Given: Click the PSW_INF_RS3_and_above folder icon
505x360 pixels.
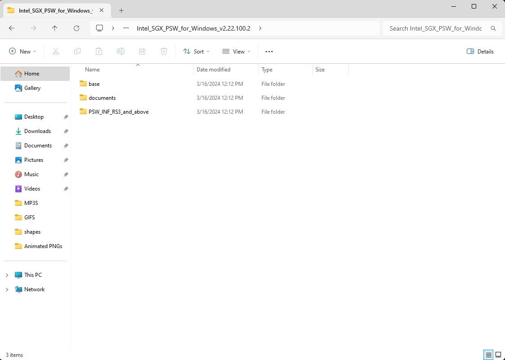Looking at the screenshot, I should pos(83,111).
